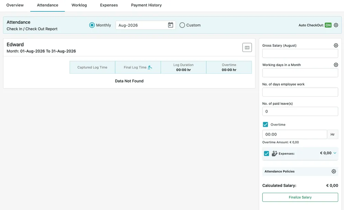
Task: Click the Attendance Policies label
Action: (279, 172)
